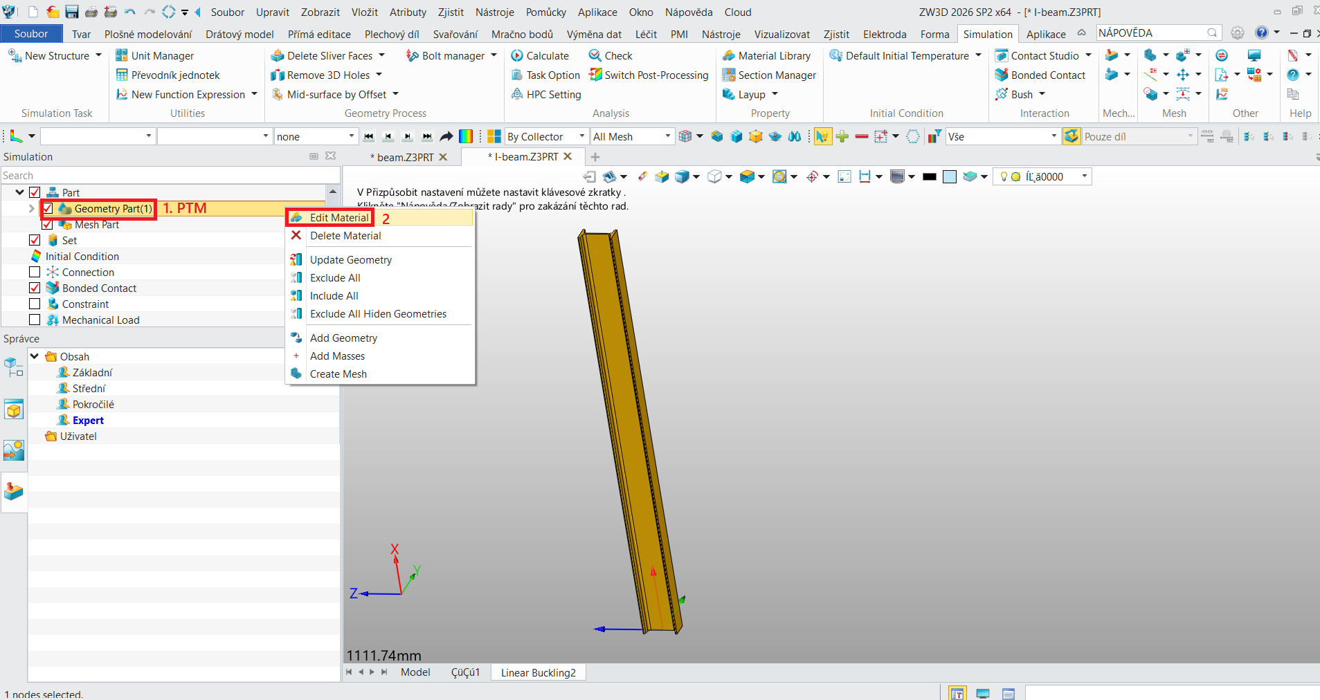Toggle the Mechanical Load checkbox

pyautogui.click(x=35, y=320)
